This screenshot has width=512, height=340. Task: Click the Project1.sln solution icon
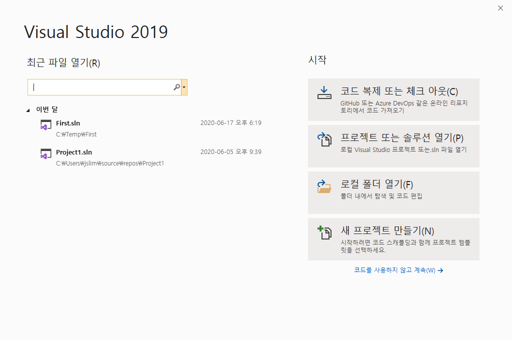point(45,154)
